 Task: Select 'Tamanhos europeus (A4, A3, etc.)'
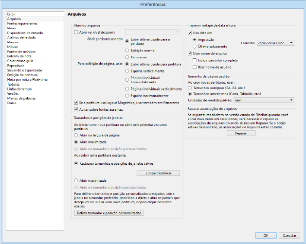point(190,88)
